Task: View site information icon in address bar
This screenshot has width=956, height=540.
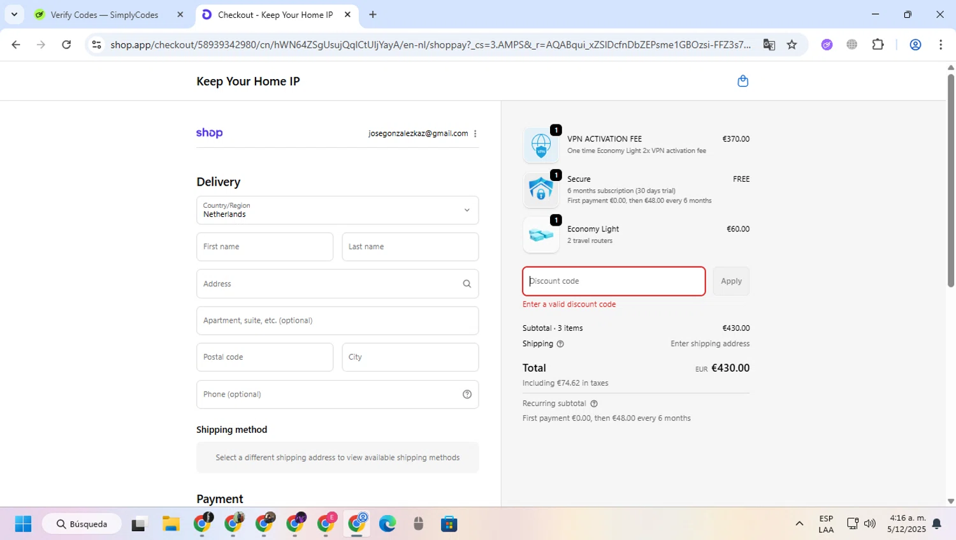Action: [x=96, y=45]
